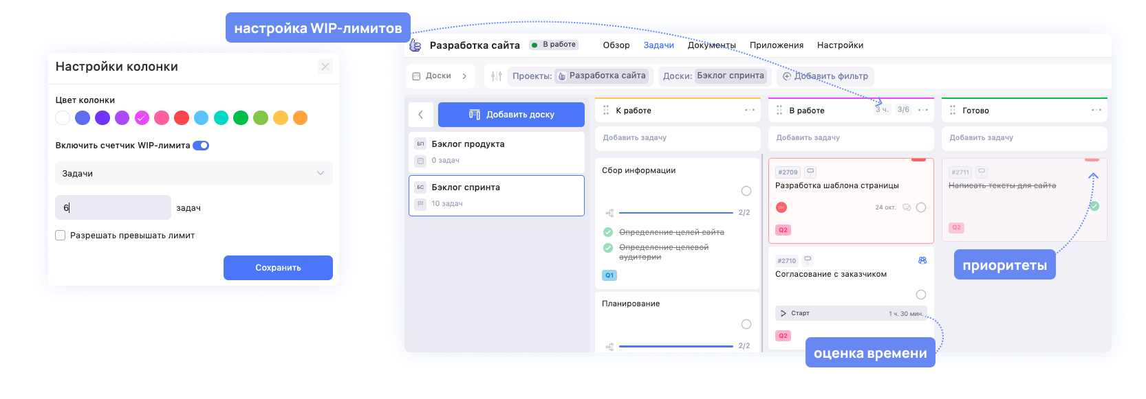
Task: Click the В работе project status badge
Action: click(x=554, y=45)
